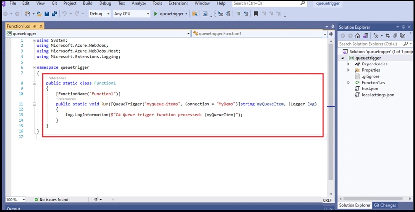
Task: Click the Navigate Forward toolbar icon
Action: pyautogui.click(x=17, y=14)
